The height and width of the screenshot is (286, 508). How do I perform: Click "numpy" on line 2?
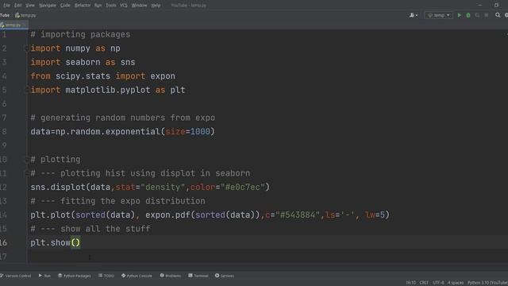(x=78, y=48)
